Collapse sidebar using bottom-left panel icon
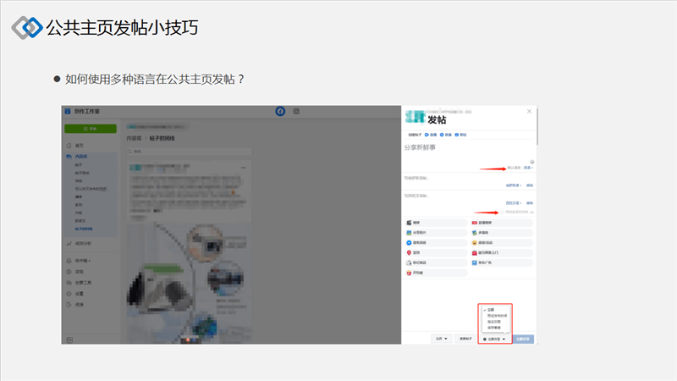677x381 pixels. click(x=69, y=340)
